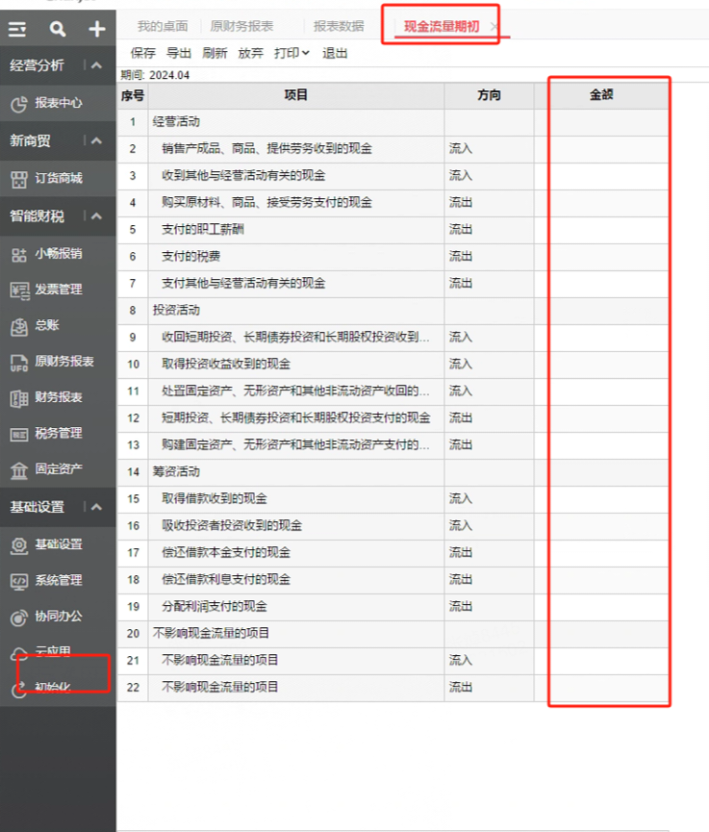Click 流入 direction in row 21
This screenshot has width=709, height=832.
pos(461,661)
